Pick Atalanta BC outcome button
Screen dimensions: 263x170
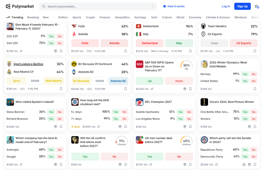(x=118, y=81)
